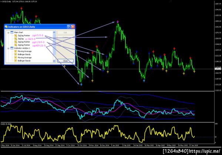Select the first ZigZag Pointer row under Main chart
222x155 pixels.
(24, 36)
